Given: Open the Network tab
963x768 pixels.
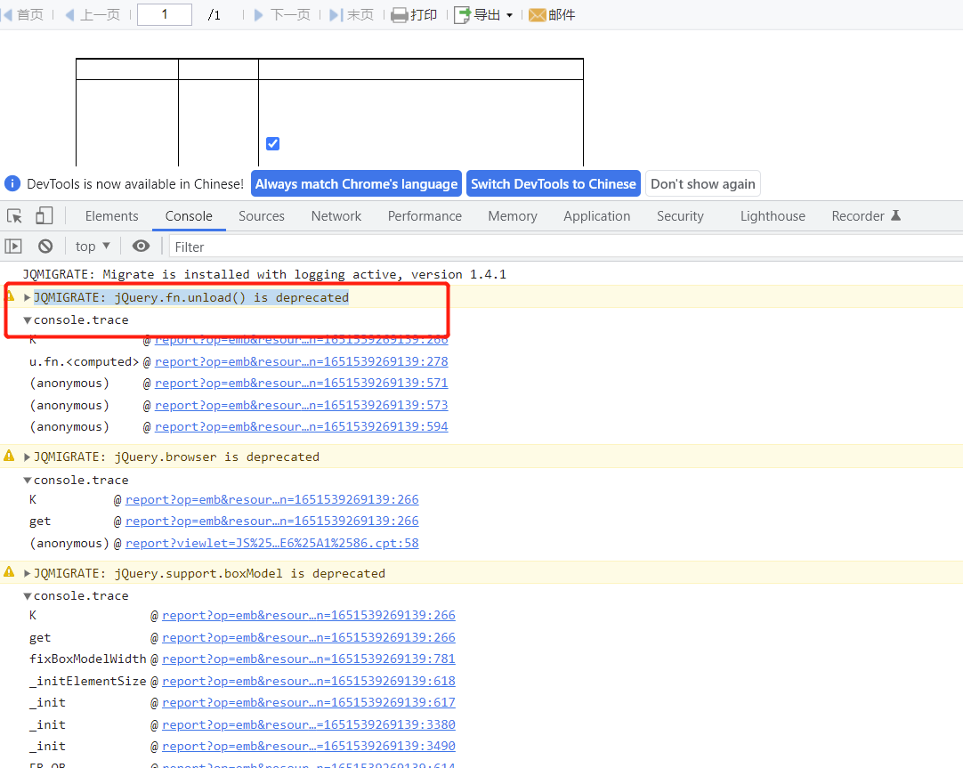Looking at the screenshot, I should 336,216.
